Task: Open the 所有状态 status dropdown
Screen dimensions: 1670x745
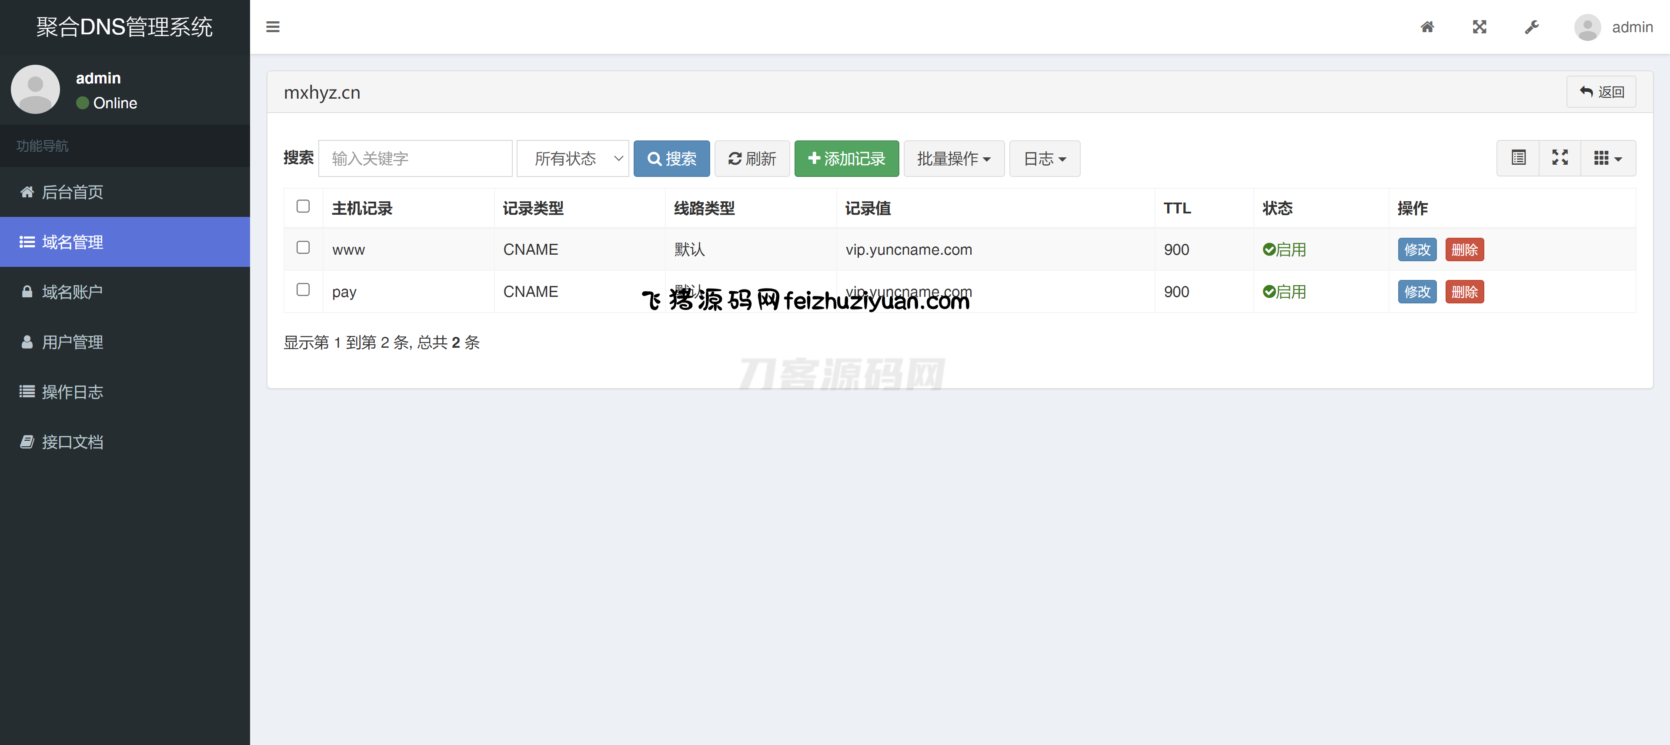Action: 573,159
